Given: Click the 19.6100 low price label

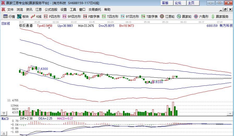Looking at the screenshot, I should click(x=157, y=82).
